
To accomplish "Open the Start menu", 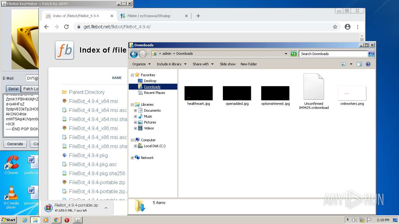I will tap(9, 220).
